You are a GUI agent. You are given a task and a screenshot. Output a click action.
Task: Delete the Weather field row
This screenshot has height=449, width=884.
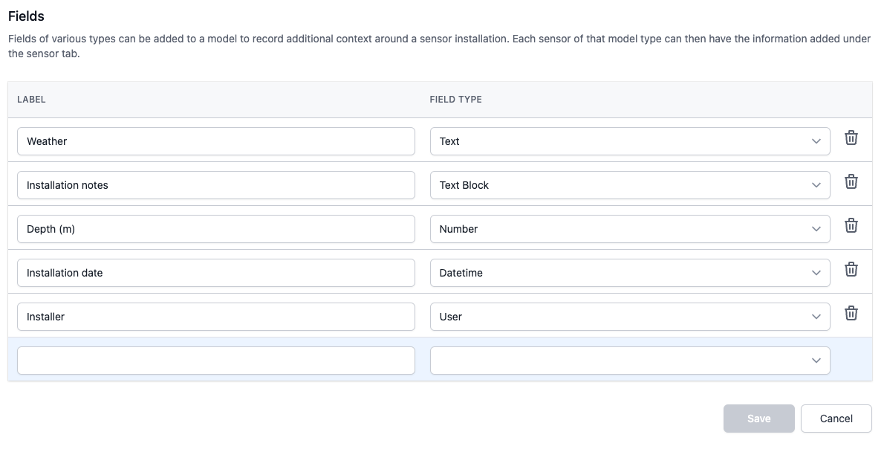[851, 138]
